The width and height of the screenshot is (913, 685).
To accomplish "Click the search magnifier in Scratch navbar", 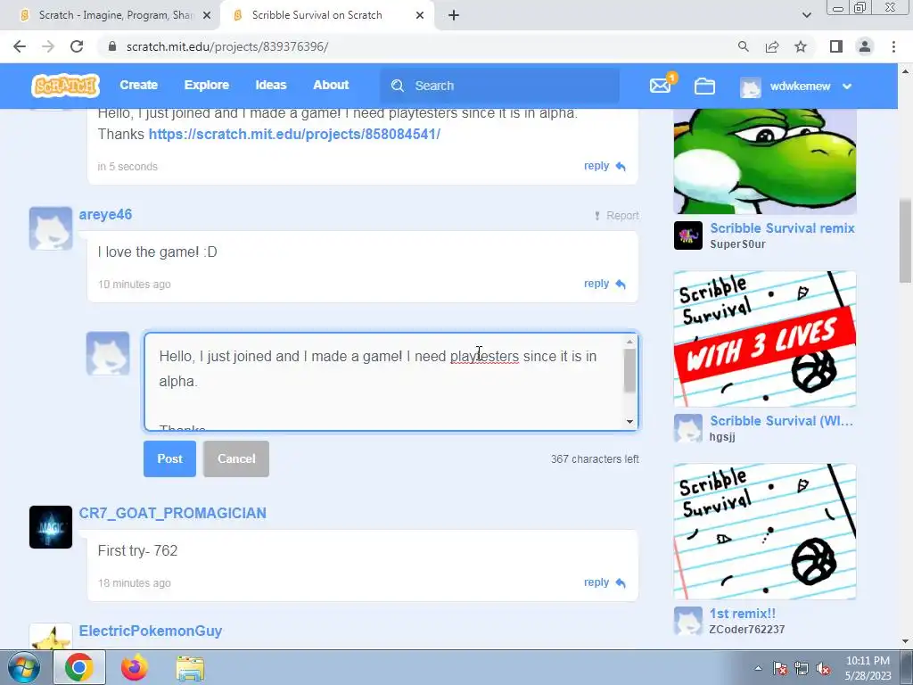I will tap(398, 86).
